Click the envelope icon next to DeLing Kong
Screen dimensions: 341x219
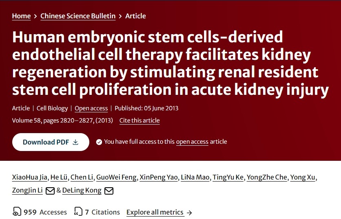(x=109, y=191)
